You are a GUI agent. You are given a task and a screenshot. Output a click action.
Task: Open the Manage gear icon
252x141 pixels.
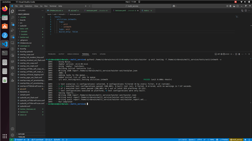tap(12, 135)
